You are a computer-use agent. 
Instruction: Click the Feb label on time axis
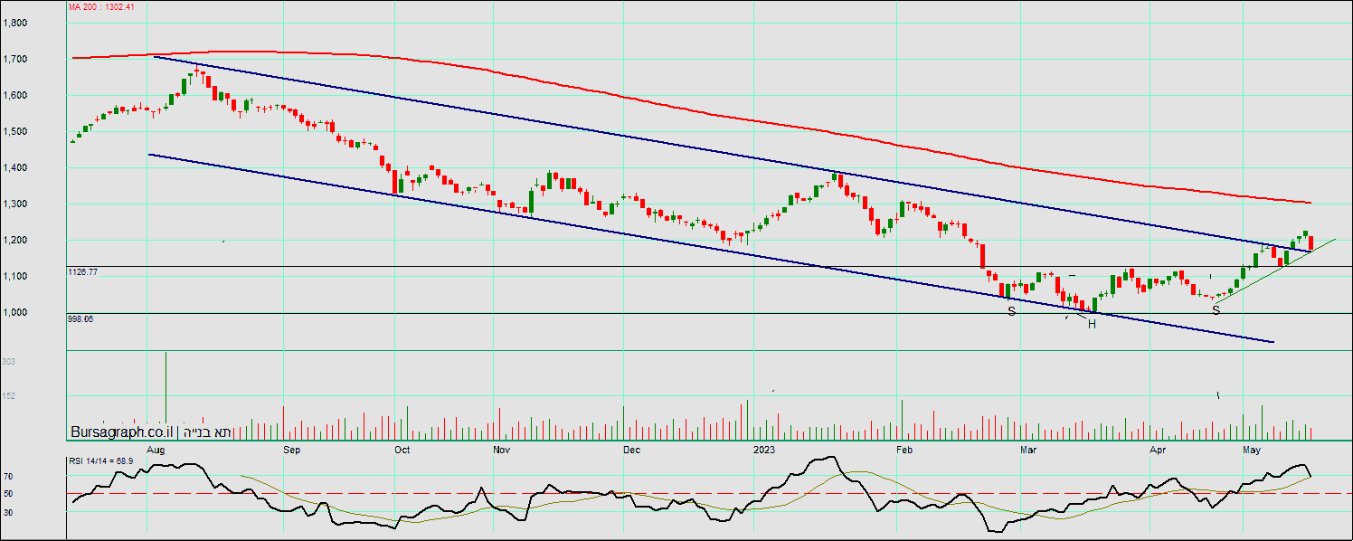click(x=903, y=450)
